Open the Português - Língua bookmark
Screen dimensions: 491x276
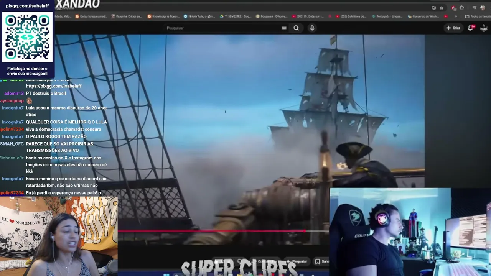387,16
